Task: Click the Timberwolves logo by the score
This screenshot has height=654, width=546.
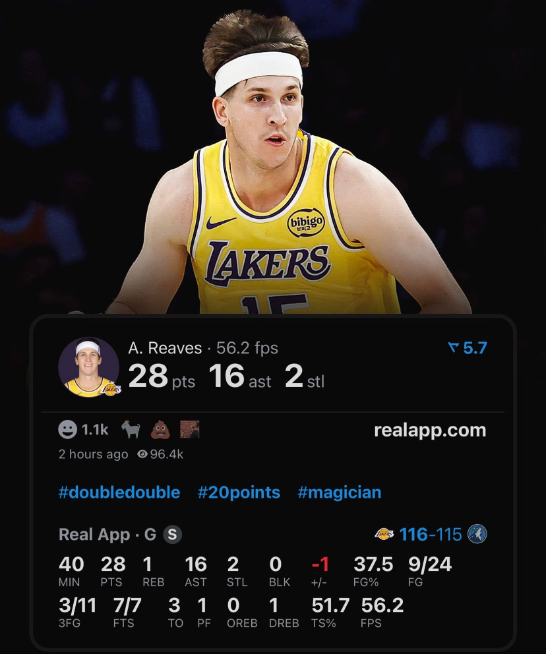Action: click(477, 534)
